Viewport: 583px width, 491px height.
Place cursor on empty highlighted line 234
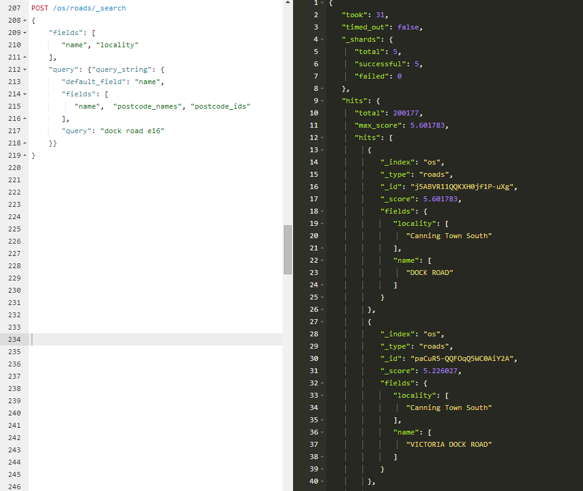155,339
